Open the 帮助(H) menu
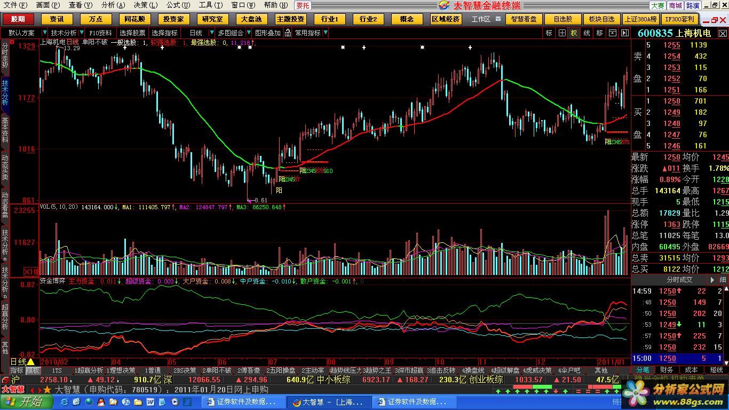Screen dimensions: 729x410 [276, 5]
